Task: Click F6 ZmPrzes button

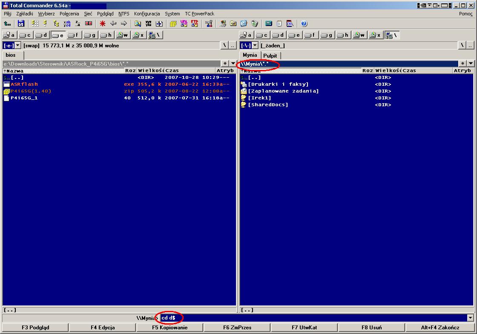Action: 237,328
